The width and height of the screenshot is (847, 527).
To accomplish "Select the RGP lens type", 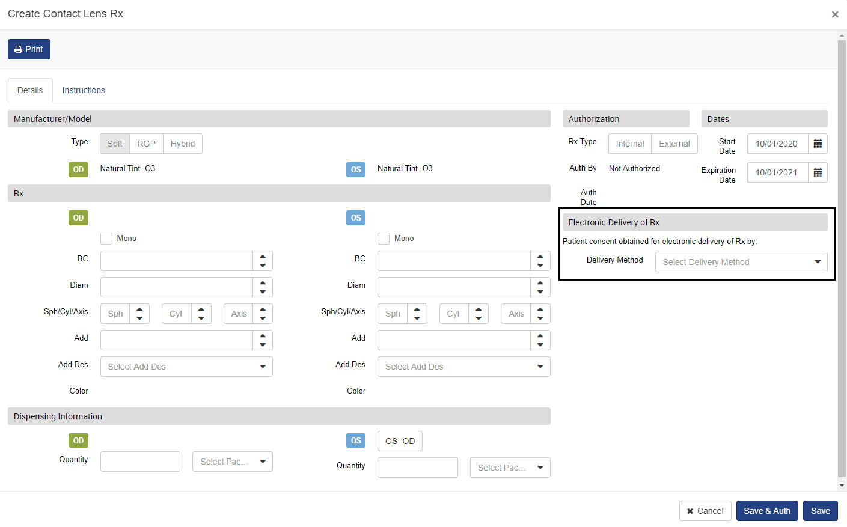I will pos(146,144).
